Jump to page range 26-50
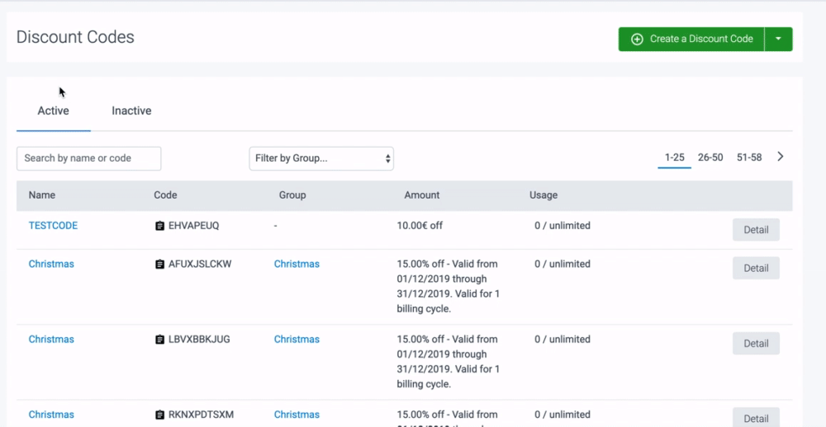Viewport: 826px width, 427px height. pos(710,157)
